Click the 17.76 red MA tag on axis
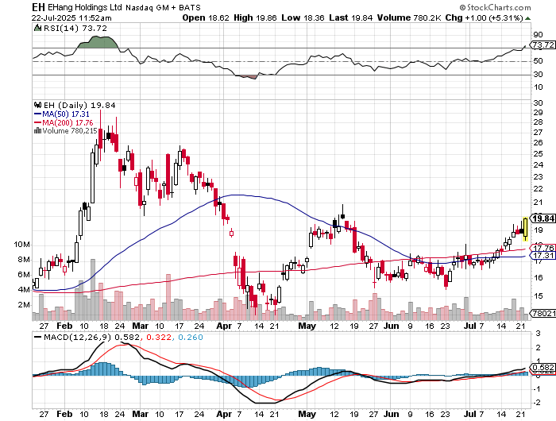 coord(542,248)
